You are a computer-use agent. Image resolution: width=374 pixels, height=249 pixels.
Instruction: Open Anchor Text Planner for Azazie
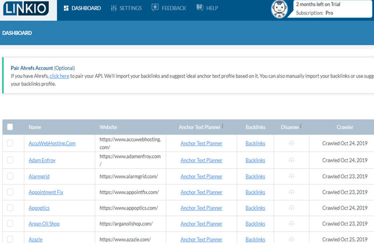[201, 240]
